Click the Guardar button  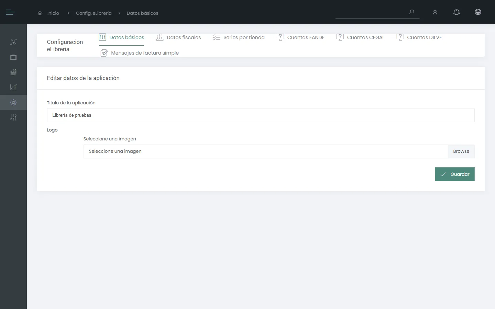(454, 174)
